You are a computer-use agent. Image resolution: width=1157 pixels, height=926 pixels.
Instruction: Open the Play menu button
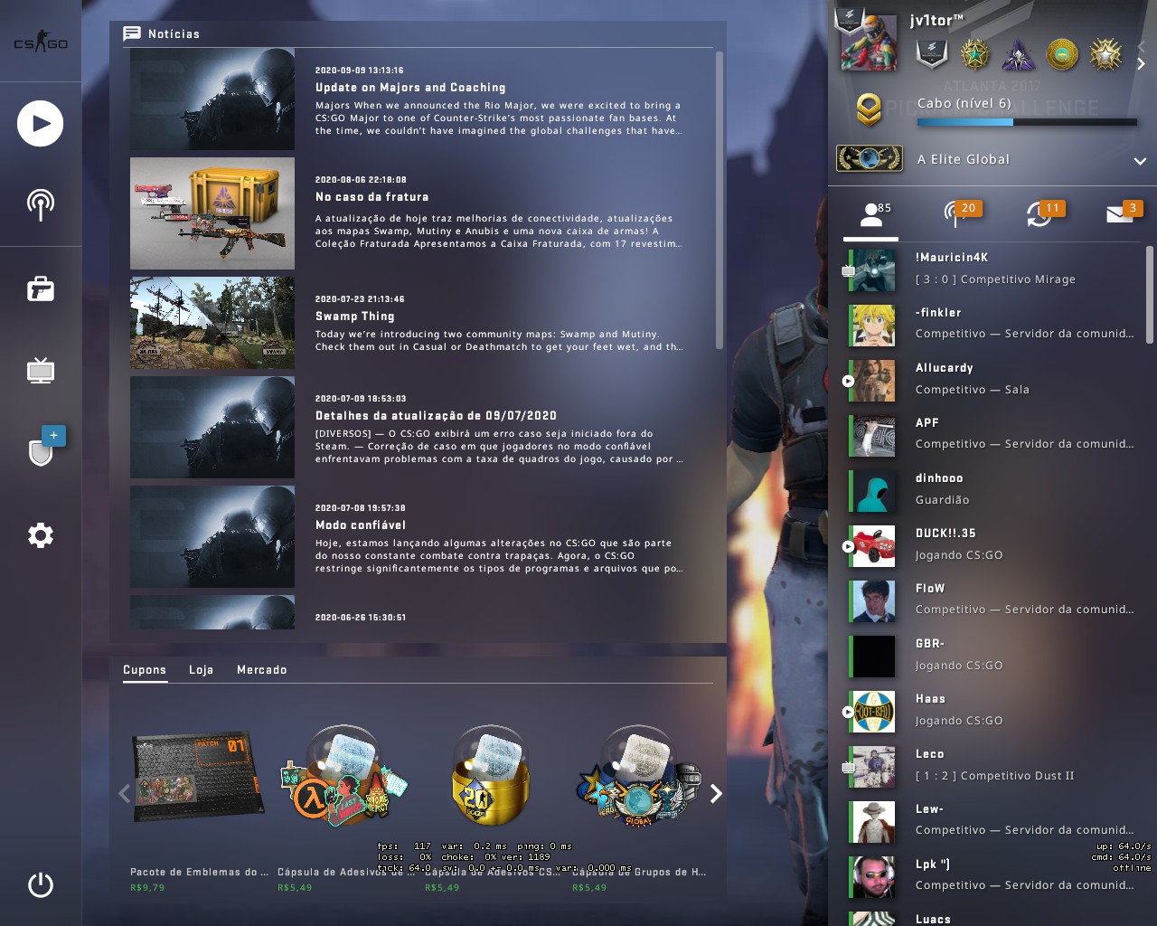click(41, 124)
